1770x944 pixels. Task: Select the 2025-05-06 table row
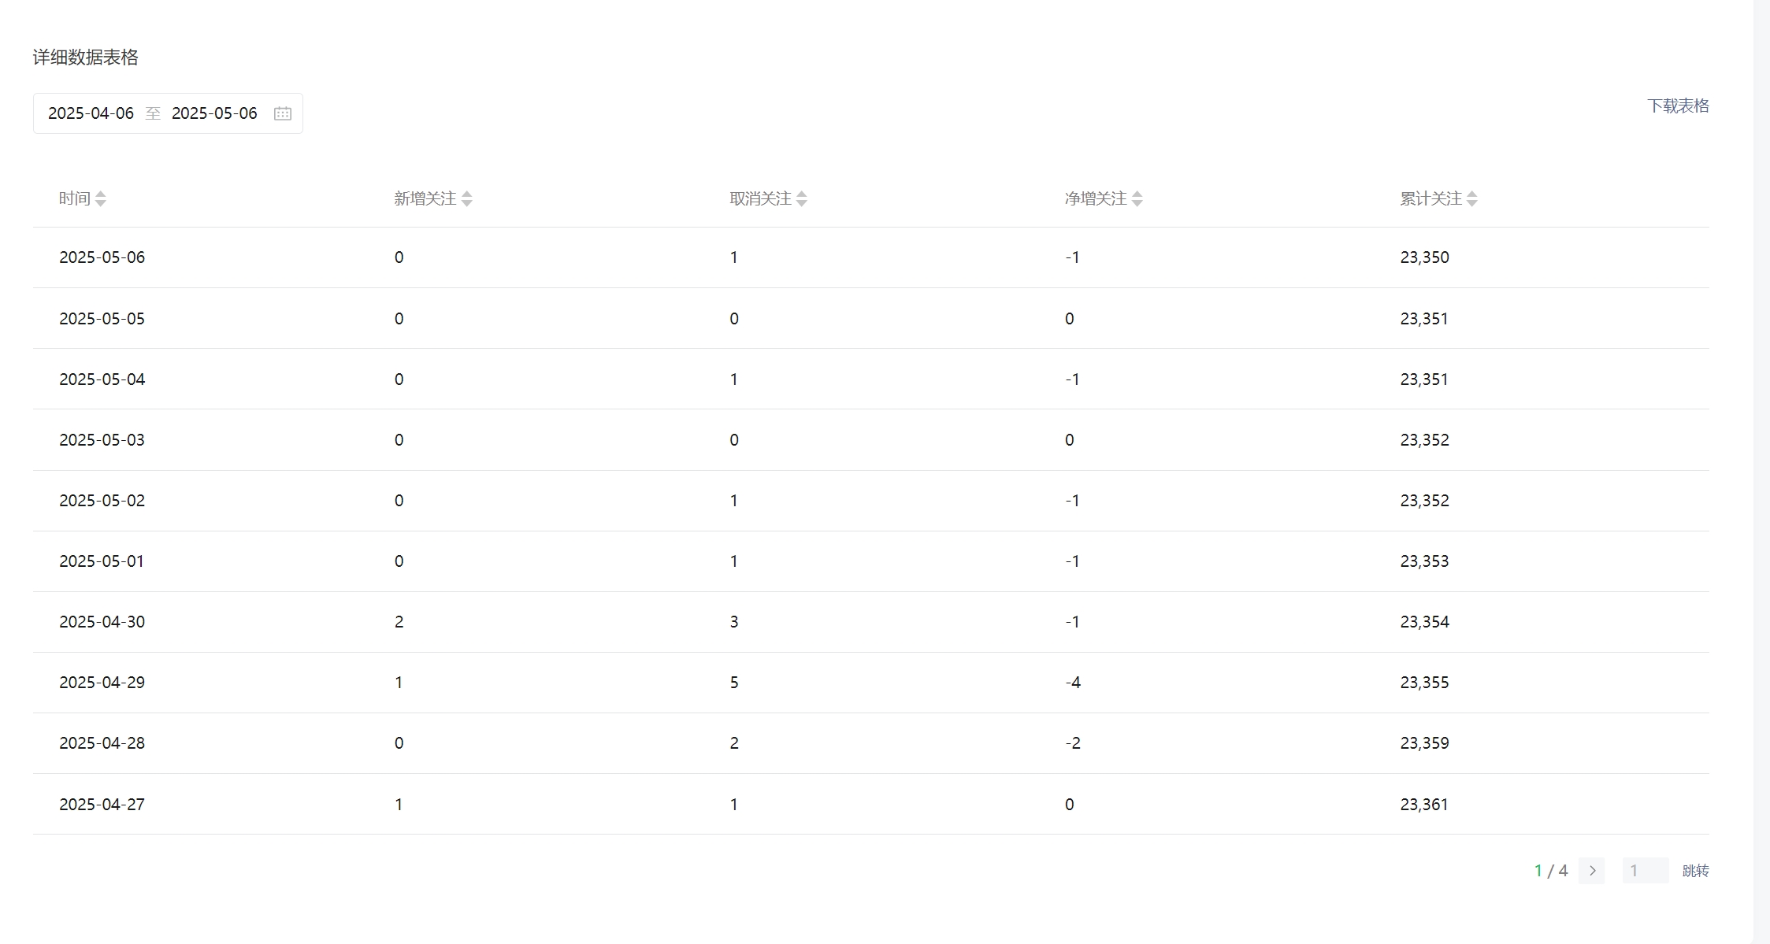pos(871,257)
